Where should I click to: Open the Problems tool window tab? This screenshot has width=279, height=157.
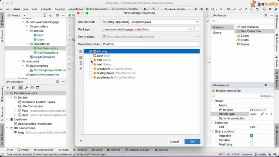pyautogui.click(x=80, y=150)
